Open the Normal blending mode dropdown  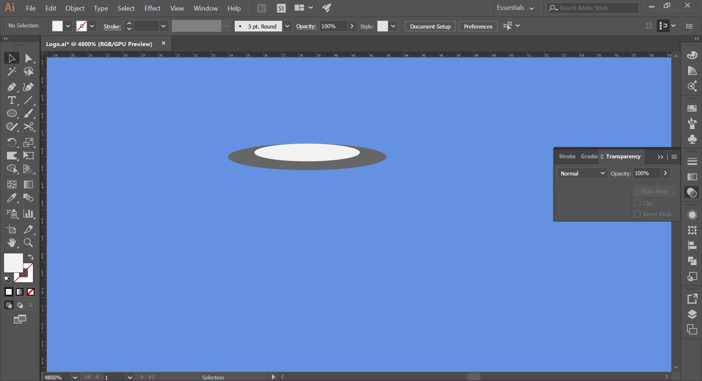pyautogui.click(x=582, y=173)
